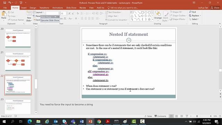Select the isosceles triangle shape
This screenshot has width=222, height=125.
tap(132, 16)
